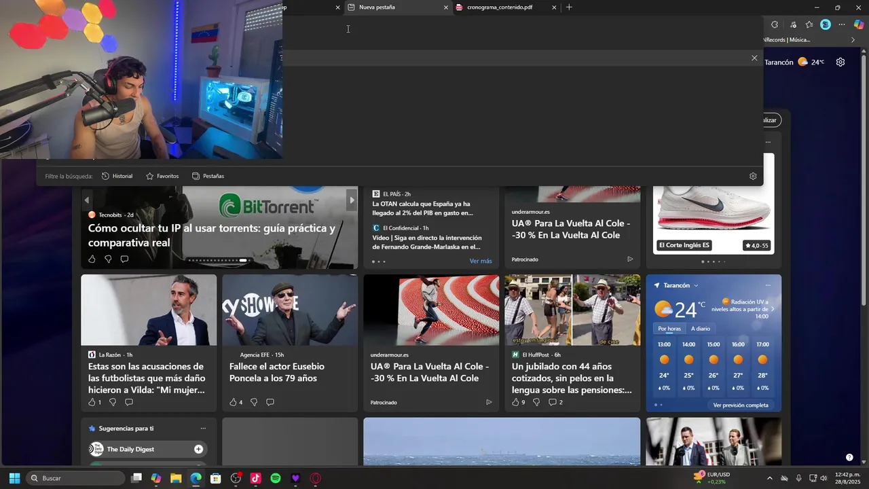Screen dimensions: 869x489
Task: Like the El HuffPost jubilado article
Action: click(516, 402)
